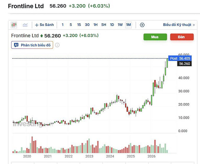Select the 1 minute timeframe
The height and width of the screenshot is (164, 200).
[x=63, y=25]
